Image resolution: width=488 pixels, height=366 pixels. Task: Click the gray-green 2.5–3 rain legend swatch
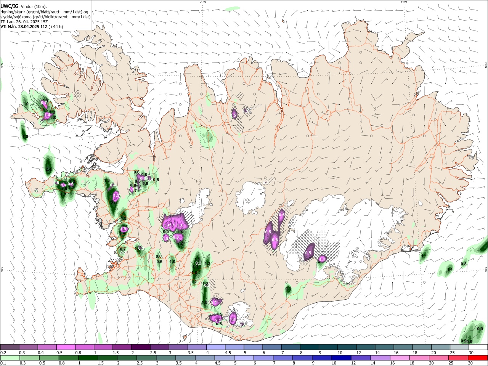[x=146, y=358]
